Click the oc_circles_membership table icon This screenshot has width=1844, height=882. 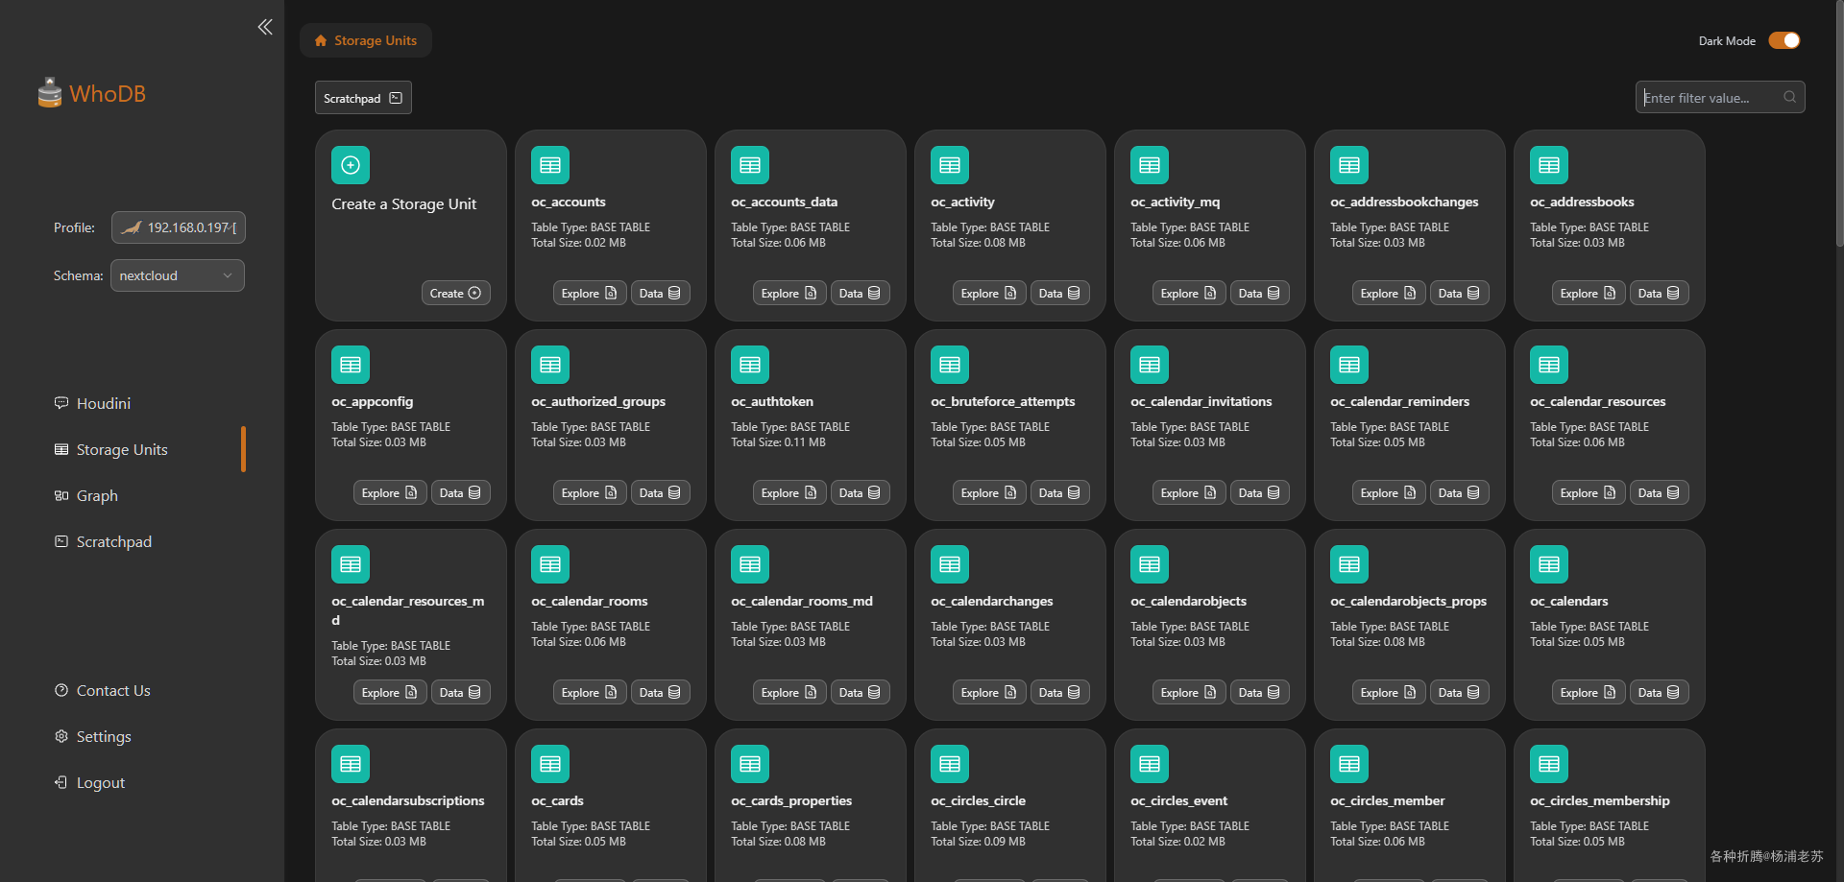coord(1549,764)
